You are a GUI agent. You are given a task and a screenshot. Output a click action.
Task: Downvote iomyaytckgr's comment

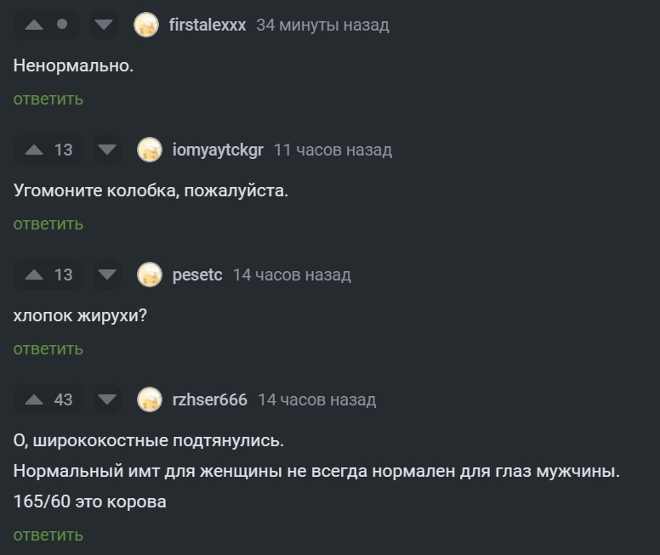coord(107,150)
